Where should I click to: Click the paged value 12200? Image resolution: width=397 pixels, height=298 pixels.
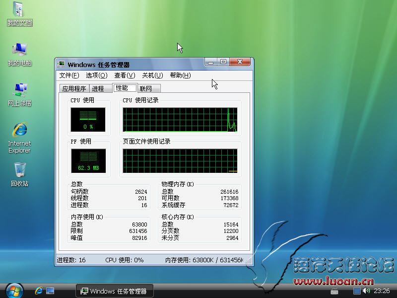click(x=231, y=231)
